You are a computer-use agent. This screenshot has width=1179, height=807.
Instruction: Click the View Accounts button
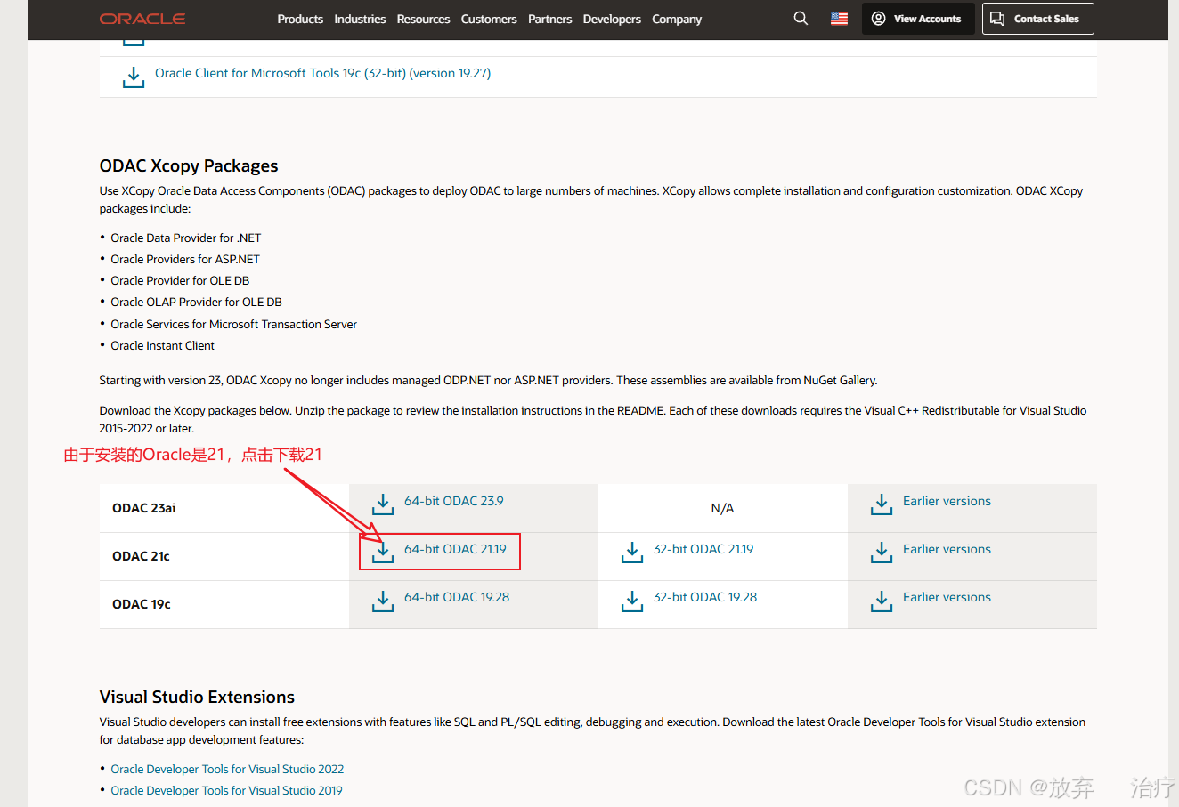(918, 18)
